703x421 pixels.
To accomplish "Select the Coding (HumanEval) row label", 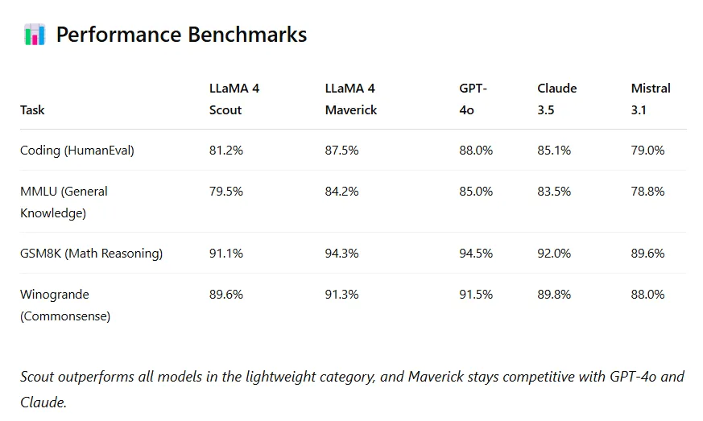I will [x=77, y=151].
